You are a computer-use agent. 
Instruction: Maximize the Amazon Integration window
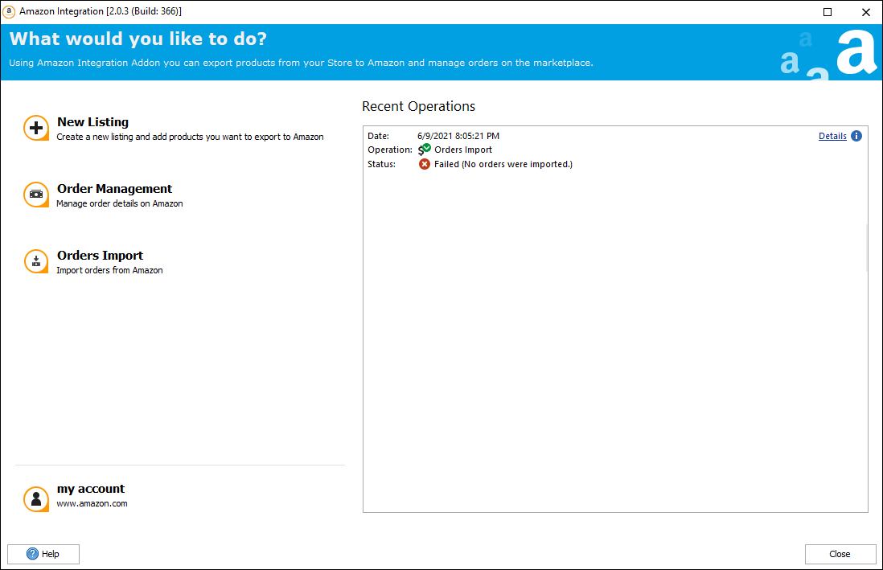[828, 12]
